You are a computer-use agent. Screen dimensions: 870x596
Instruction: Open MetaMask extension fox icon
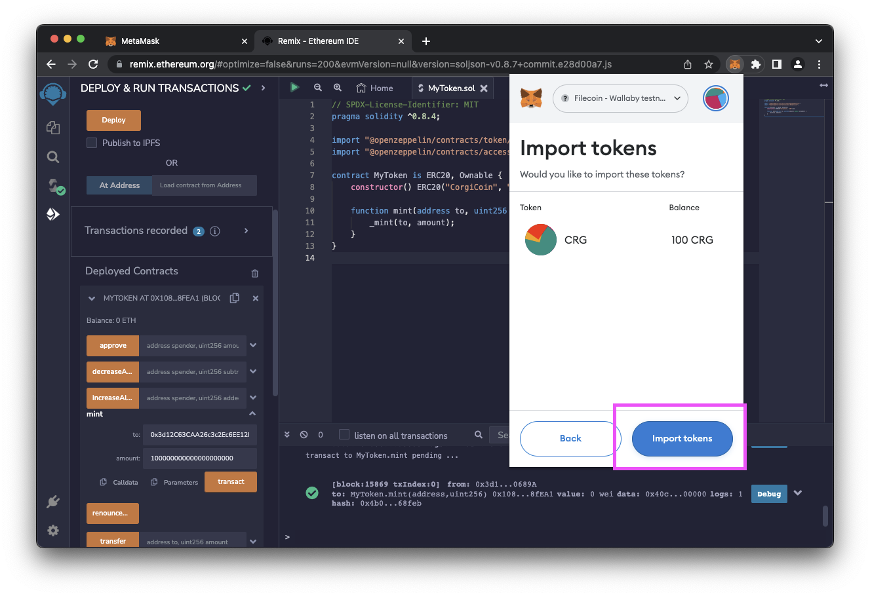click(x=735, y=64)
